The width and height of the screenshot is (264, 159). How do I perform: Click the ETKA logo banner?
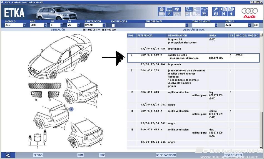[x=14, y=13]
